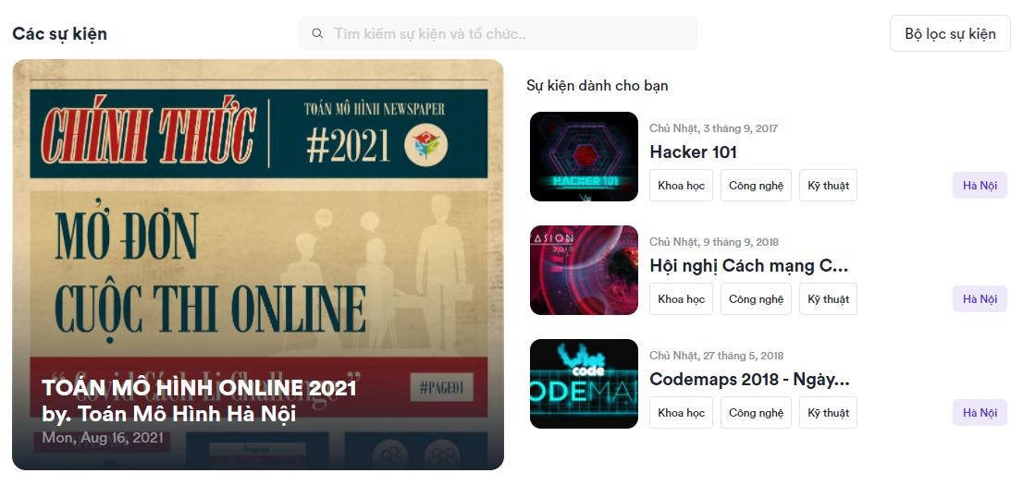Select Công nghệ tag under Hacker 101
1035x485 pixels.
756,186
